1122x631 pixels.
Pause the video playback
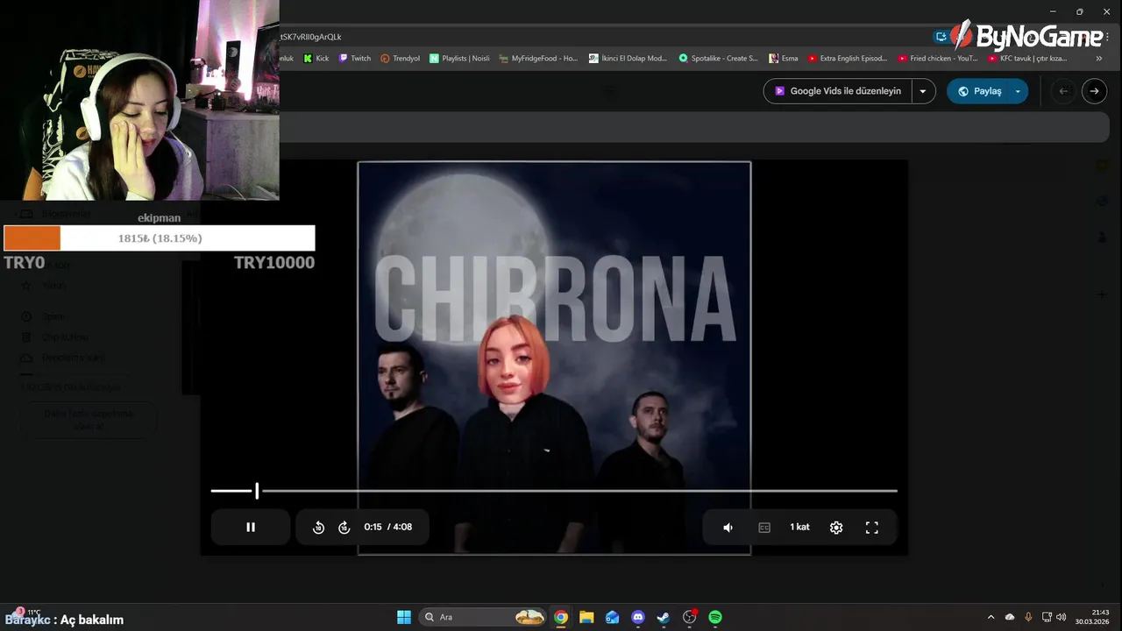click(x=251, y=527)
